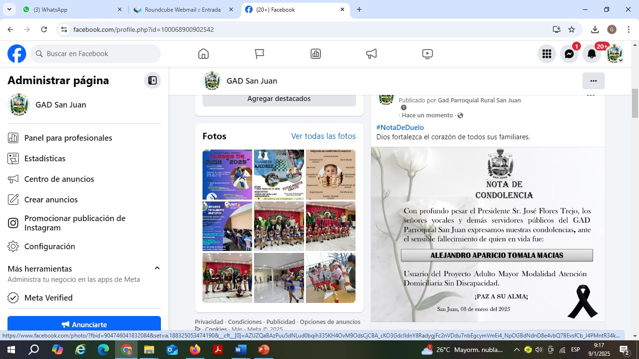
Task: Click the Ads megaphone icon
Action: [x=371, y=54]
